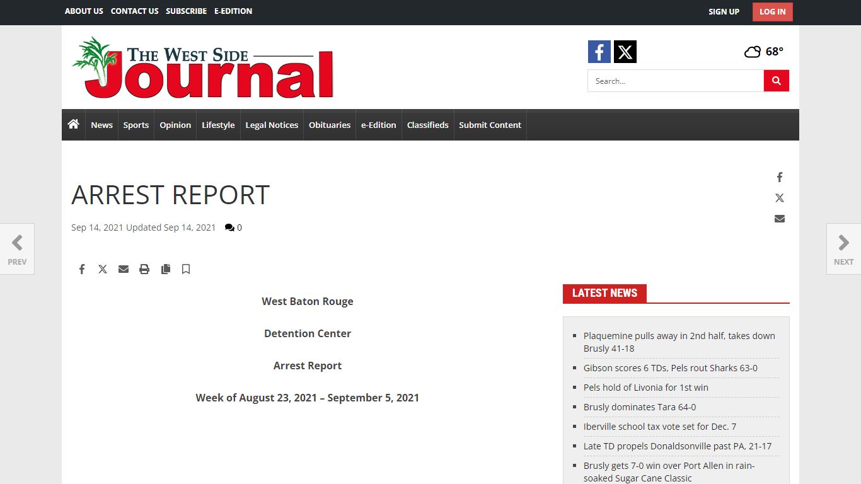Screen dimensions: 861x484
Task: Share on X from the article toolbar
Action: pos(103,269)
